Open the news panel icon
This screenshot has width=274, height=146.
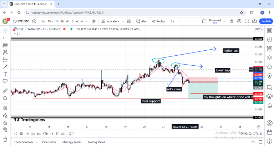pos(269,49)
